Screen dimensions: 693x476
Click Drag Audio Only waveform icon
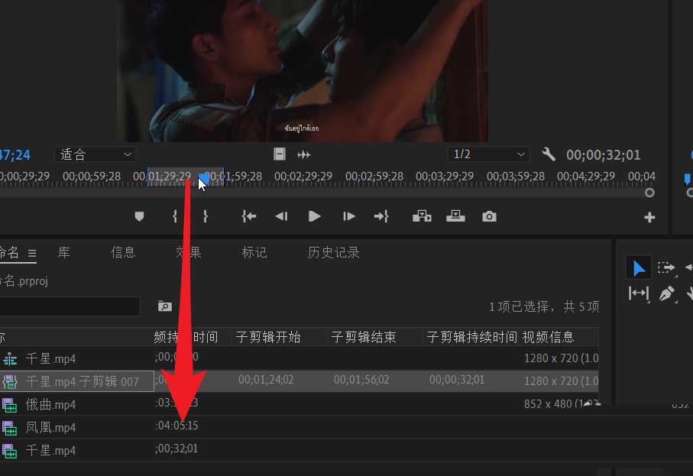[304, 154]
